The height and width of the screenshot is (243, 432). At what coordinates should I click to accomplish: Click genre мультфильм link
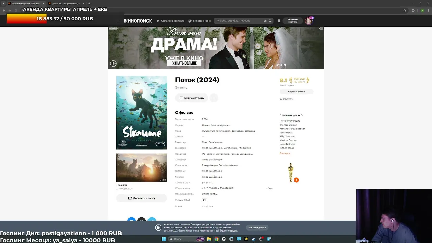click(208, 131)
